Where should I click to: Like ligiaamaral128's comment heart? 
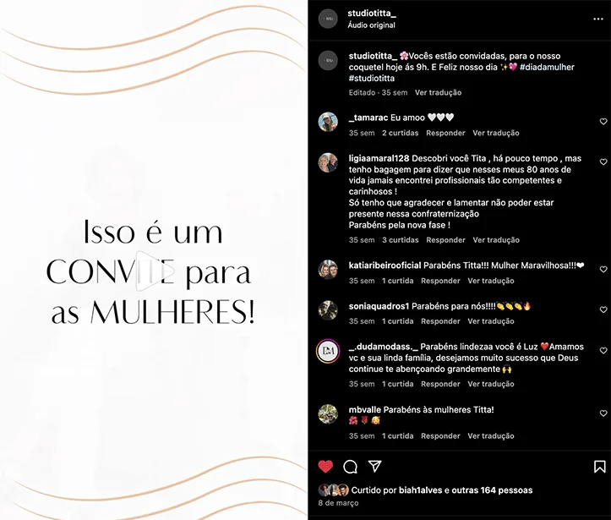click(x=603, y=161)
